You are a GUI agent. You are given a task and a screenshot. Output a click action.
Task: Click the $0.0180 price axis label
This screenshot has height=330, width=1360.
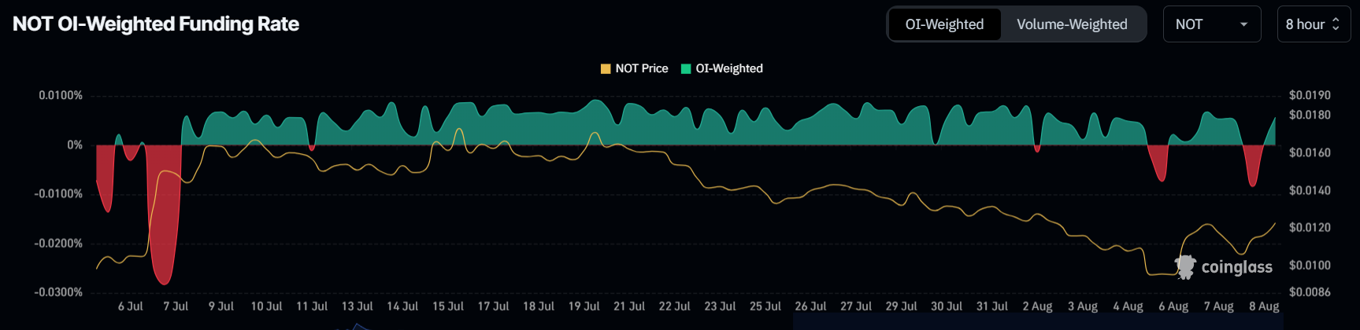coord(1310,115)
